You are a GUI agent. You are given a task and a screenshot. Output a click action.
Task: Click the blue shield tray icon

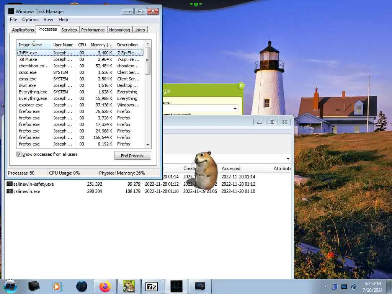coord(335,287)
